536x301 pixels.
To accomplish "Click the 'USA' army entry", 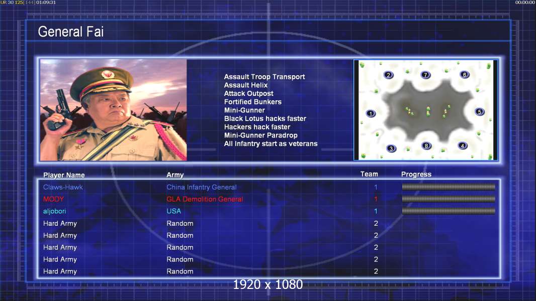I will (x=173, y=211).
